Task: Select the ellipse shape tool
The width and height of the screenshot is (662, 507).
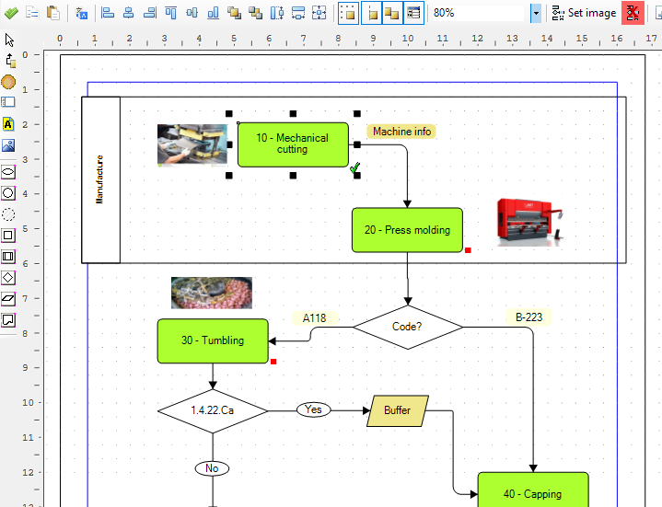Action: click(8, 172)
